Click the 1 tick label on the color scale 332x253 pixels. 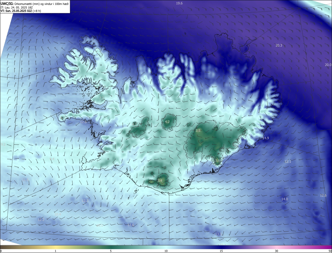coord(56,251)
